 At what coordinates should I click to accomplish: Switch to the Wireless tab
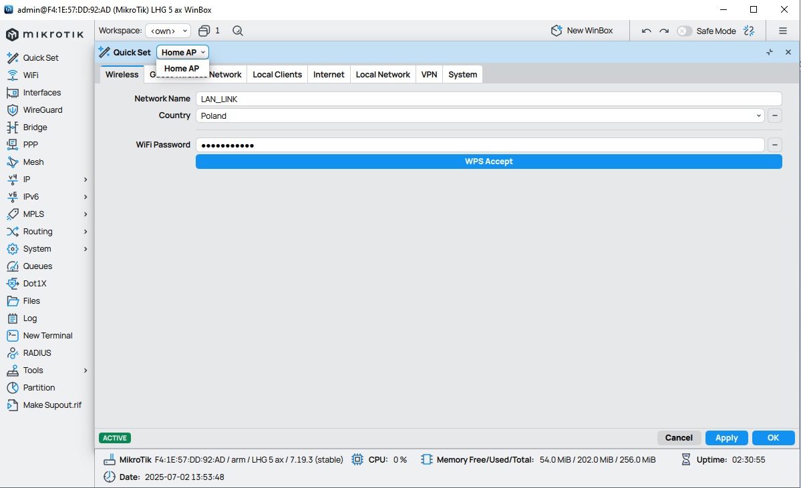point(122,74)
